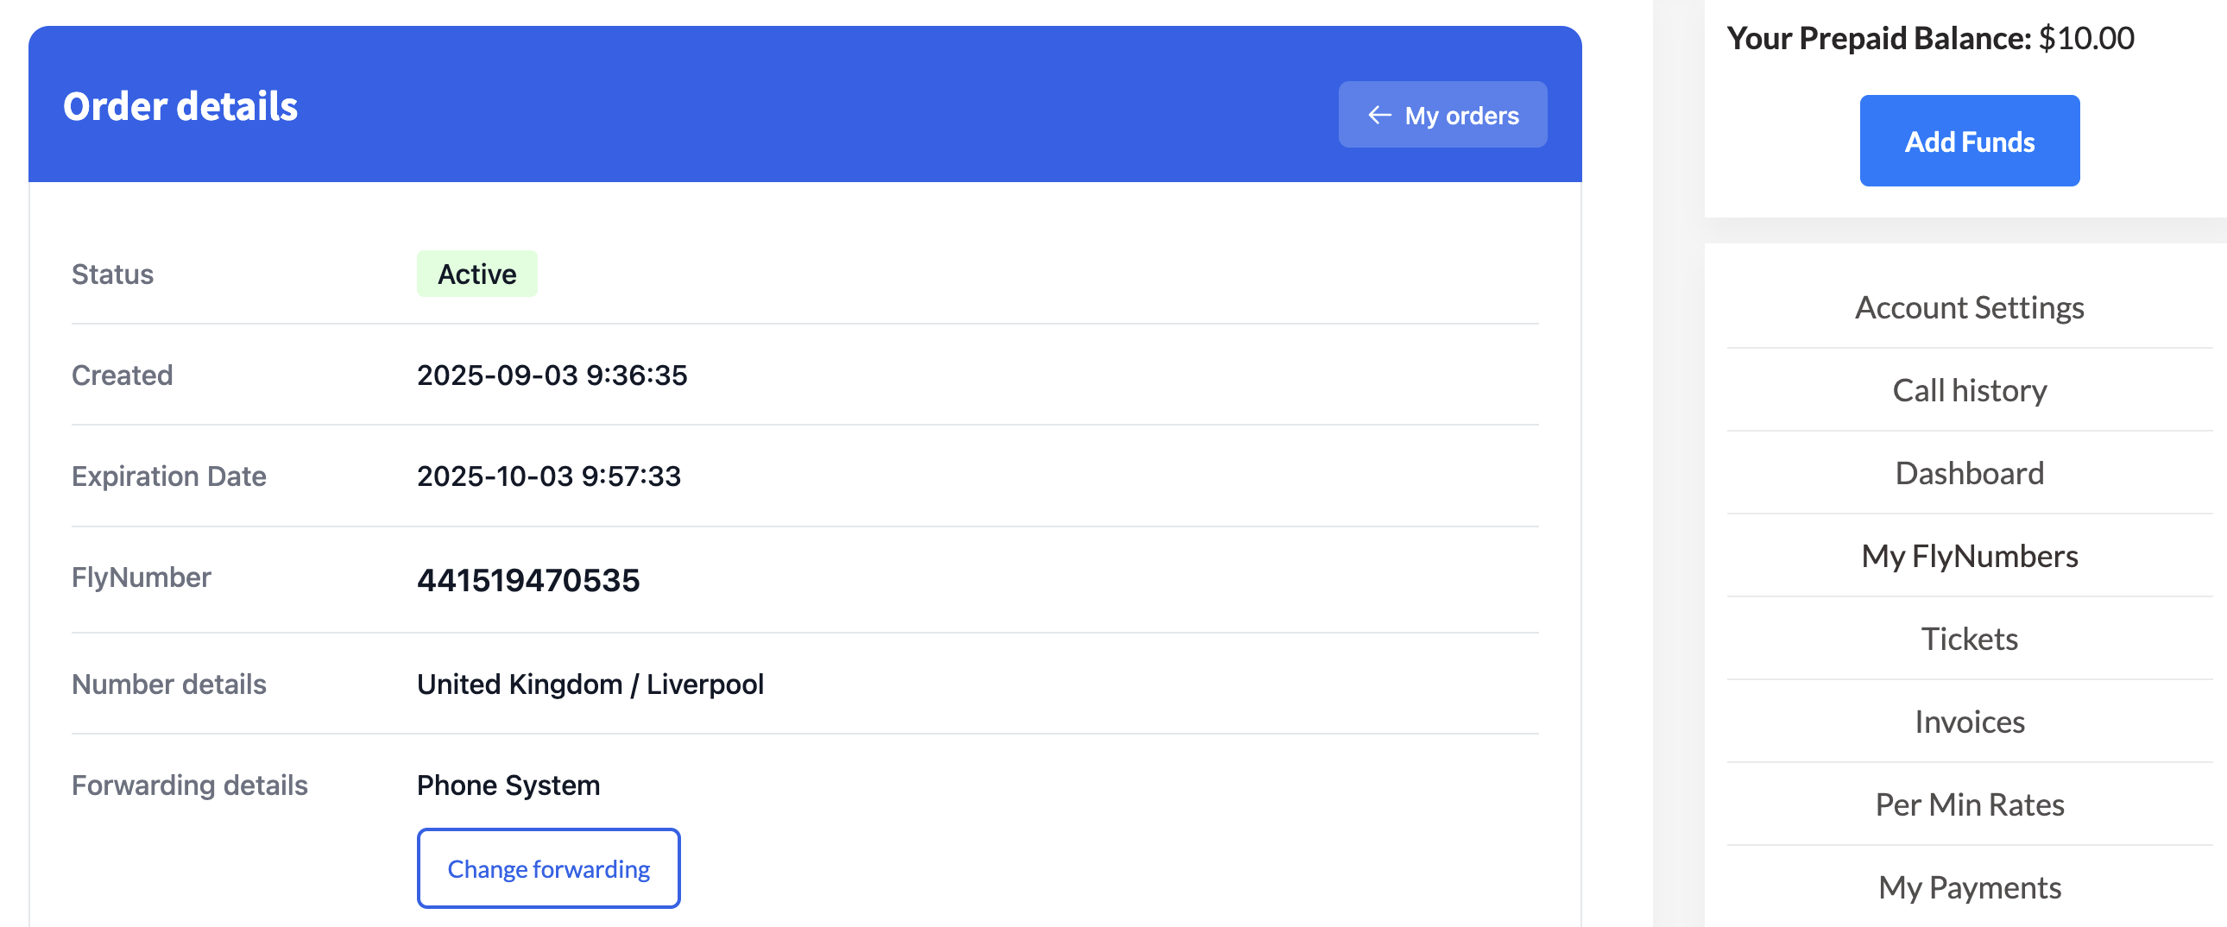Click the left arrow icon in My orders

[x=1378, y=115]
